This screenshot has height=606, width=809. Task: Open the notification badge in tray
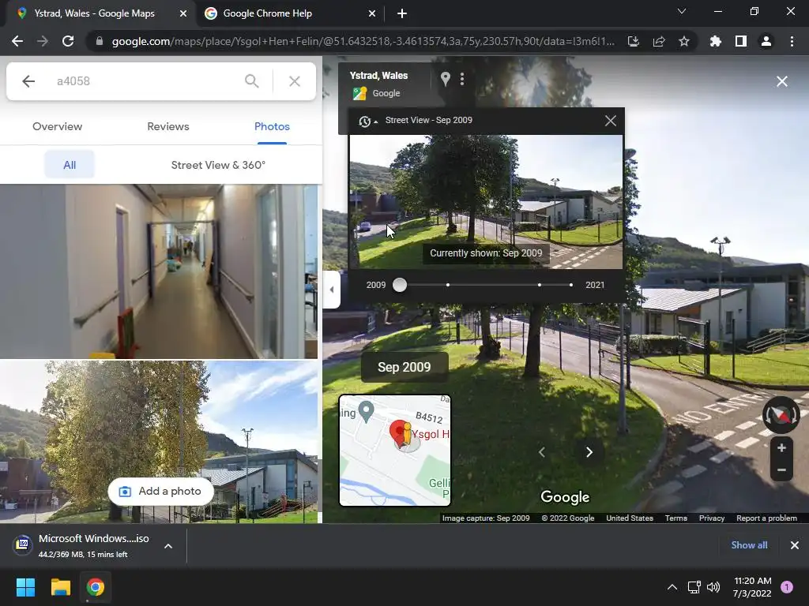[x=787, y=587]
